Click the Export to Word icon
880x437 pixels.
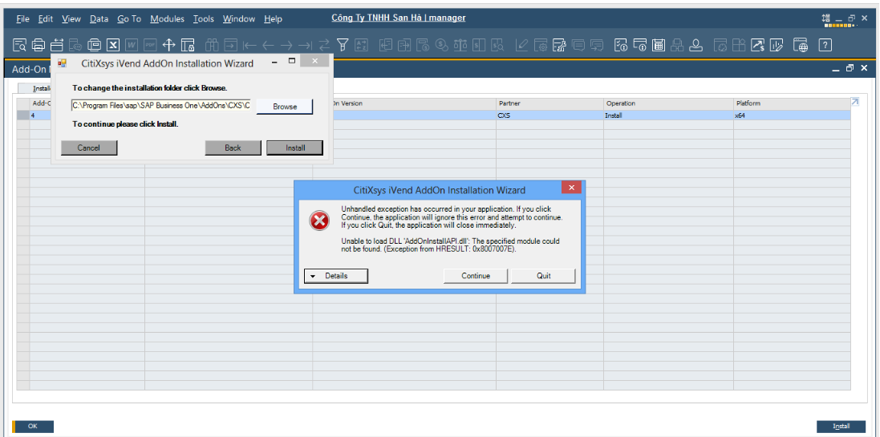pyautogui.click(x=132, y=45)
